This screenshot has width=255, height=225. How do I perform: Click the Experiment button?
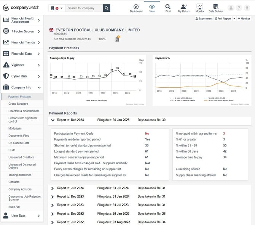tap(204, 19)
